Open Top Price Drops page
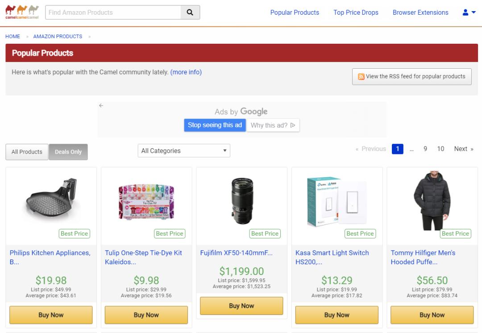This screenshot has height=333, width=482. pos(356,12)
